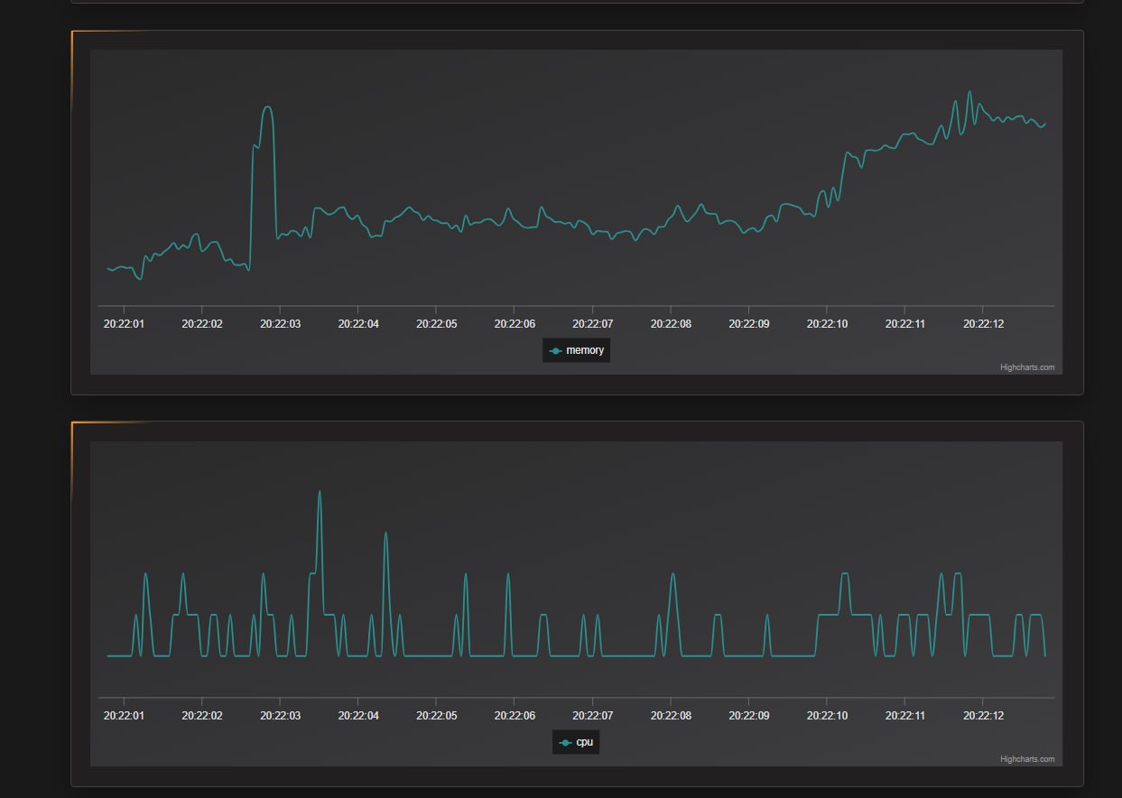Select 20:22:12 label on memory chart axis
The width and height of the screenshot is (1122, 798).
point(983,323)
